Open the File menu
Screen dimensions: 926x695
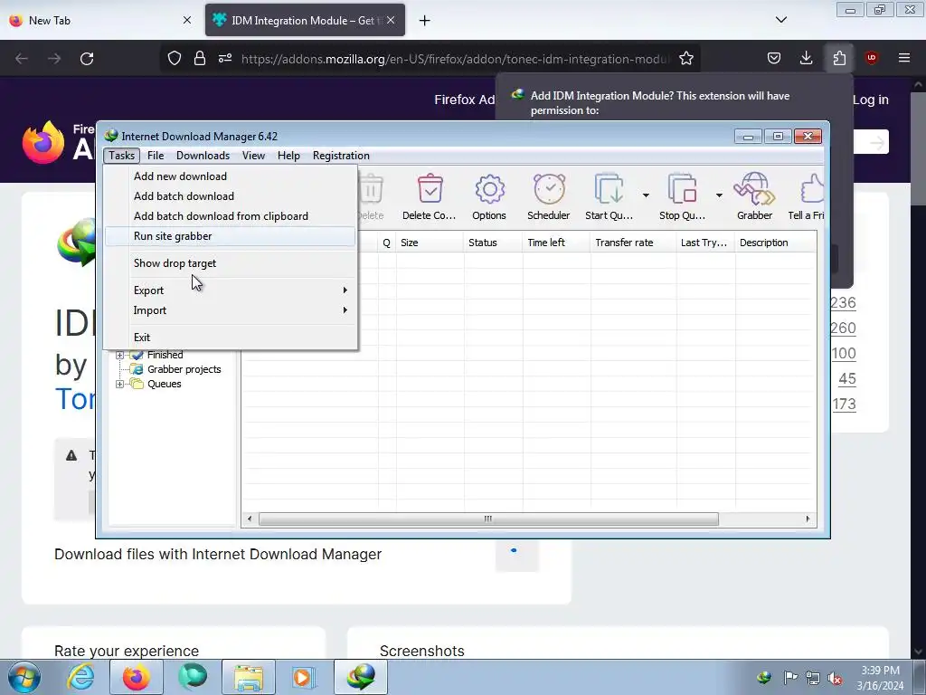(x=156, y=156)
